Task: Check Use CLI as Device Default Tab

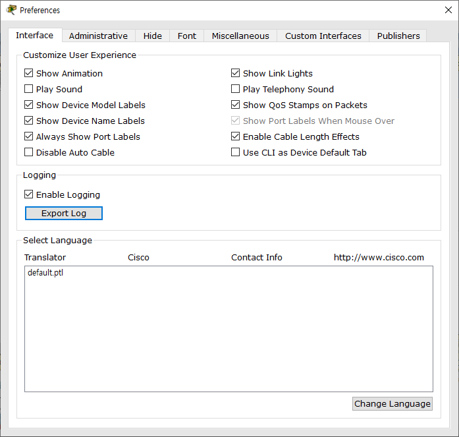Action: coord(236,152)
